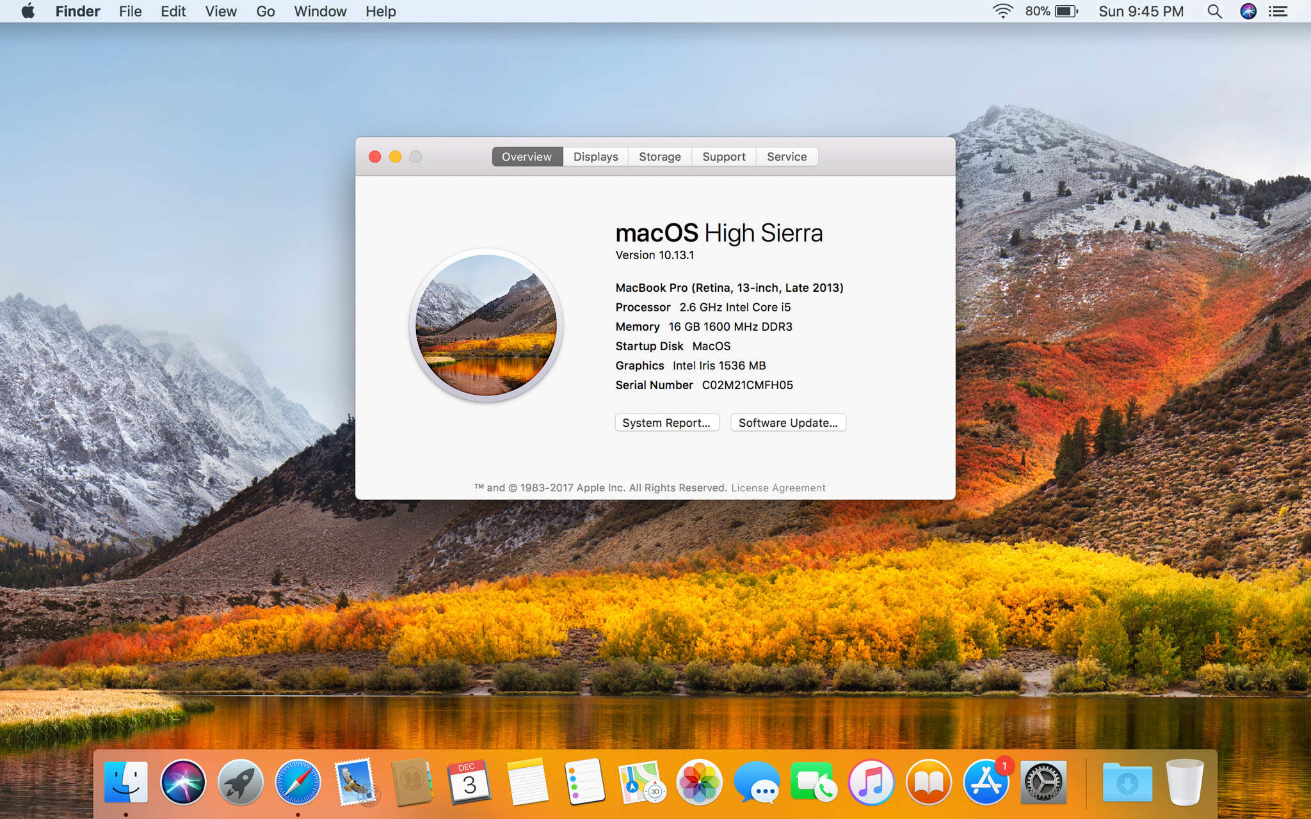Open Notes yellow pad icon

point(527,782)
